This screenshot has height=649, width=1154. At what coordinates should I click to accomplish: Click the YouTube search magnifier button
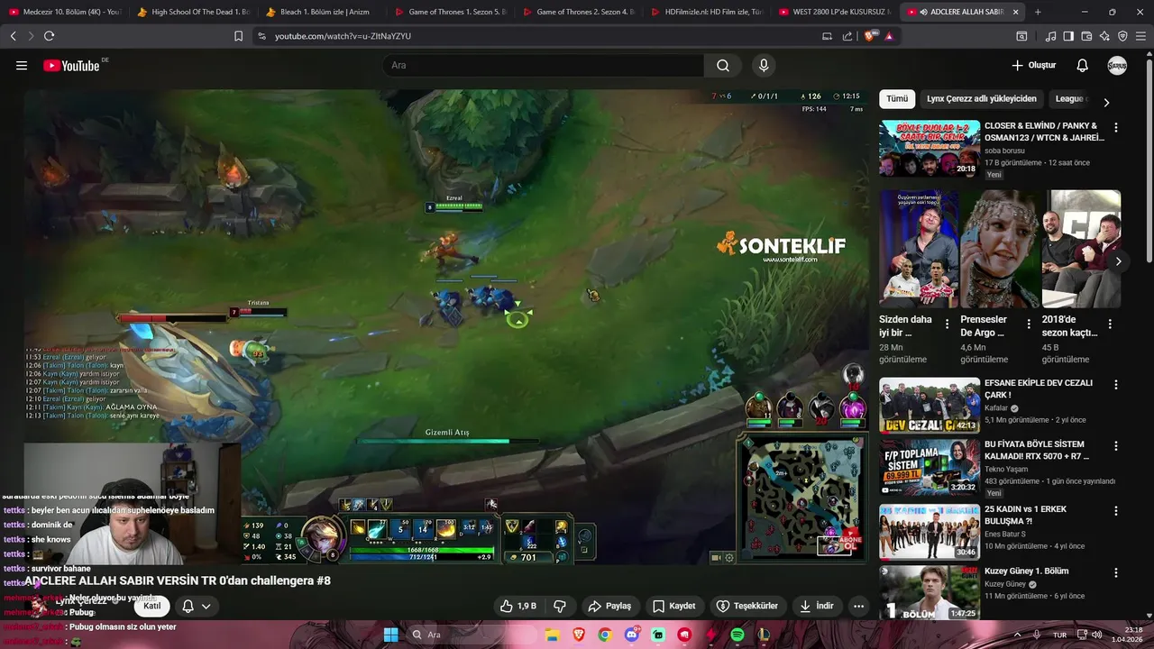pos(723,65)
